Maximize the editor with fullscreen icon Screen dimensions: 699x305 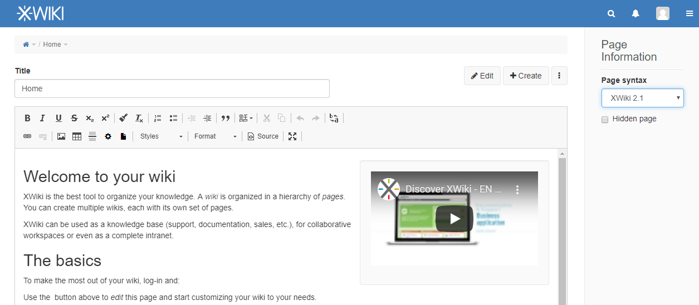pos(292,136)
